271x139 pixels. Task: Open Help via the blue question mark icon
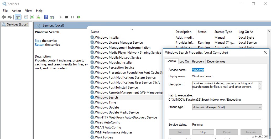pyautogui.click(x=46, y=17)
